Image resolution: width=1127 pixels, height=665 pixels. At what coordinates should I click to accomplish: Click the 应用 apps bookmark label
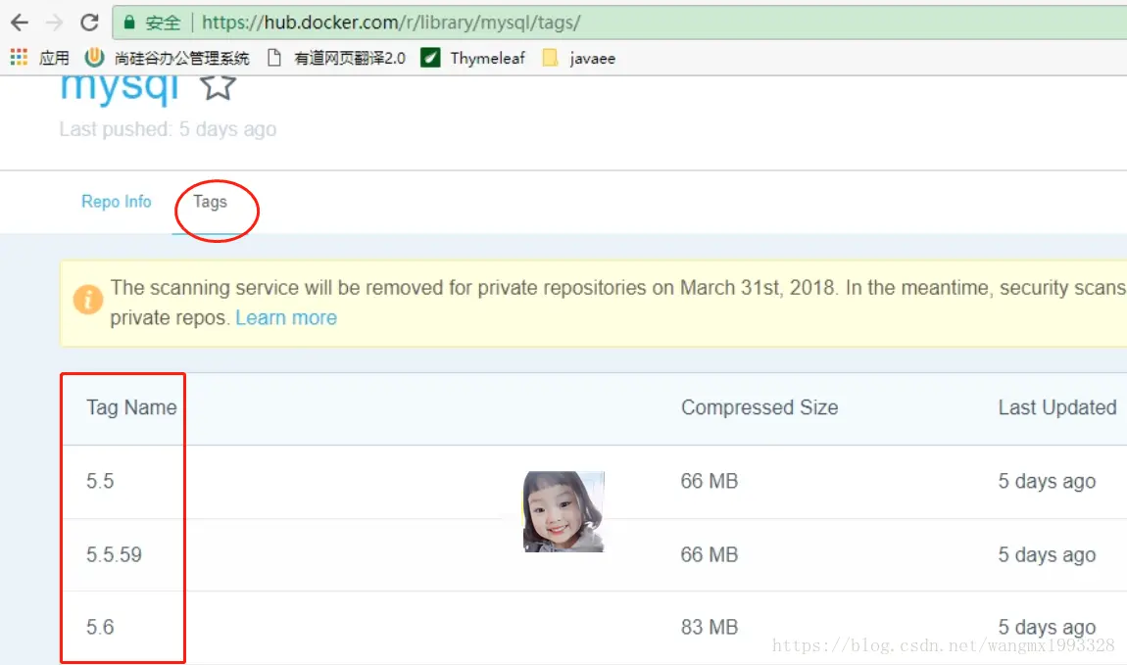54,58
